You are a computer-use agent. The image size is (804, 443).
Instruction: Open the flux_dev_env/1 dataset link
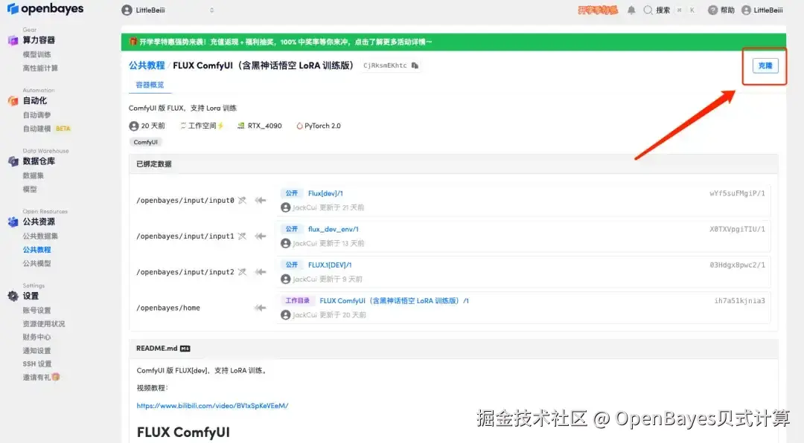pos(334,230)
